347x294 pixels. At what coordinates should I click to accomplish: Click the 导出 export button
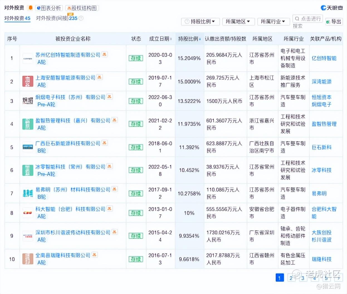[334, 21]
